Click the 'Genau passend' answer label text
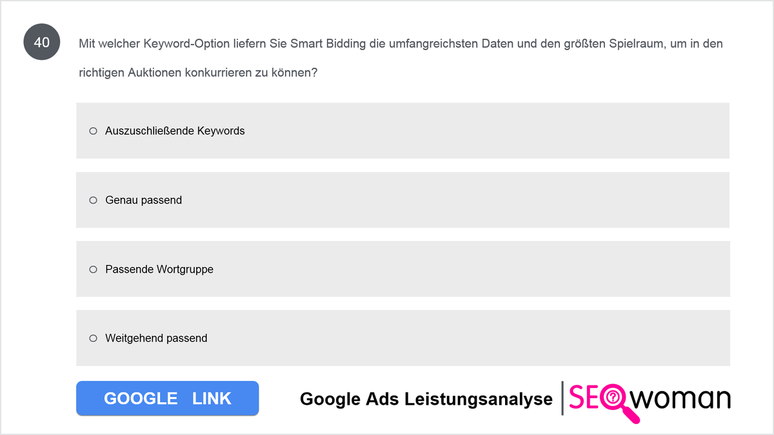This screenshot has height=435, width=774. 143,200
